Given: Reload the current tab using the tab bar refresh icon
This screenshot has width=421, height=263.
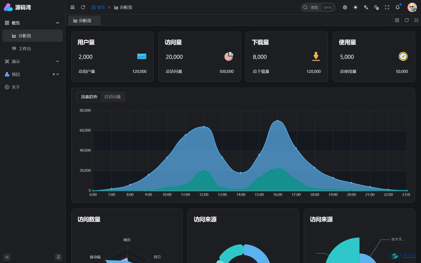Looking at the screenshot, I should (x=407, y=20).
